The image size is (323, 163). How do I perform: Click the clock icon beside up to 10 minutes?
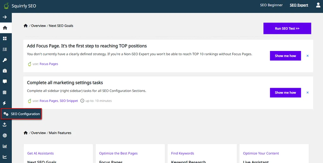click(x=82, y=101)
